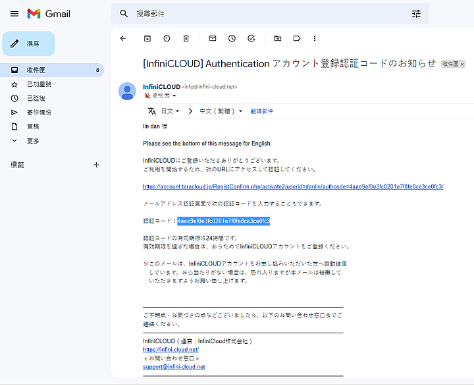This screenshot has height=386, width=474.
Task: Go back to inbox arrow
Action: (122, 38)
